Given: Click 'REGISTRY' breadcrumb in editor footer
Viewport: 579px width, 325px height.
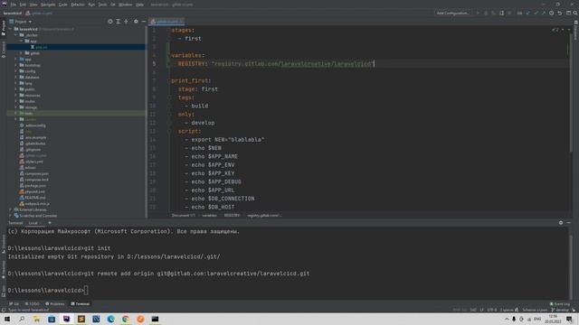Looking at the screenshot, I should point(232,215).
